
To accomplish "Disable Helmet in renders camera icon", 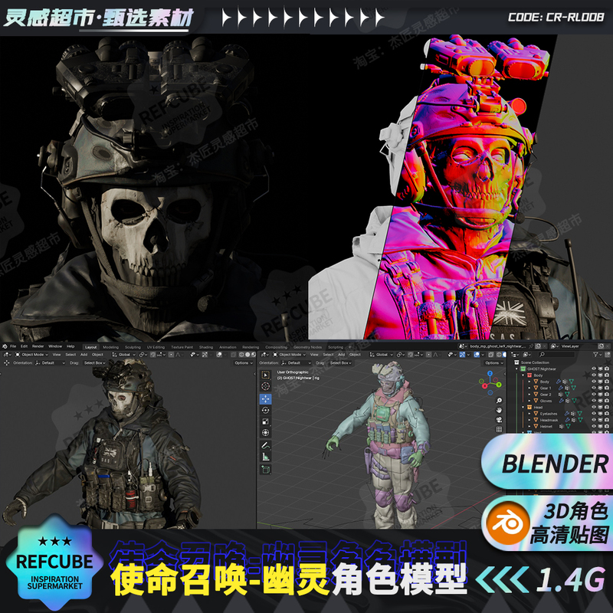I will [606, 426].
